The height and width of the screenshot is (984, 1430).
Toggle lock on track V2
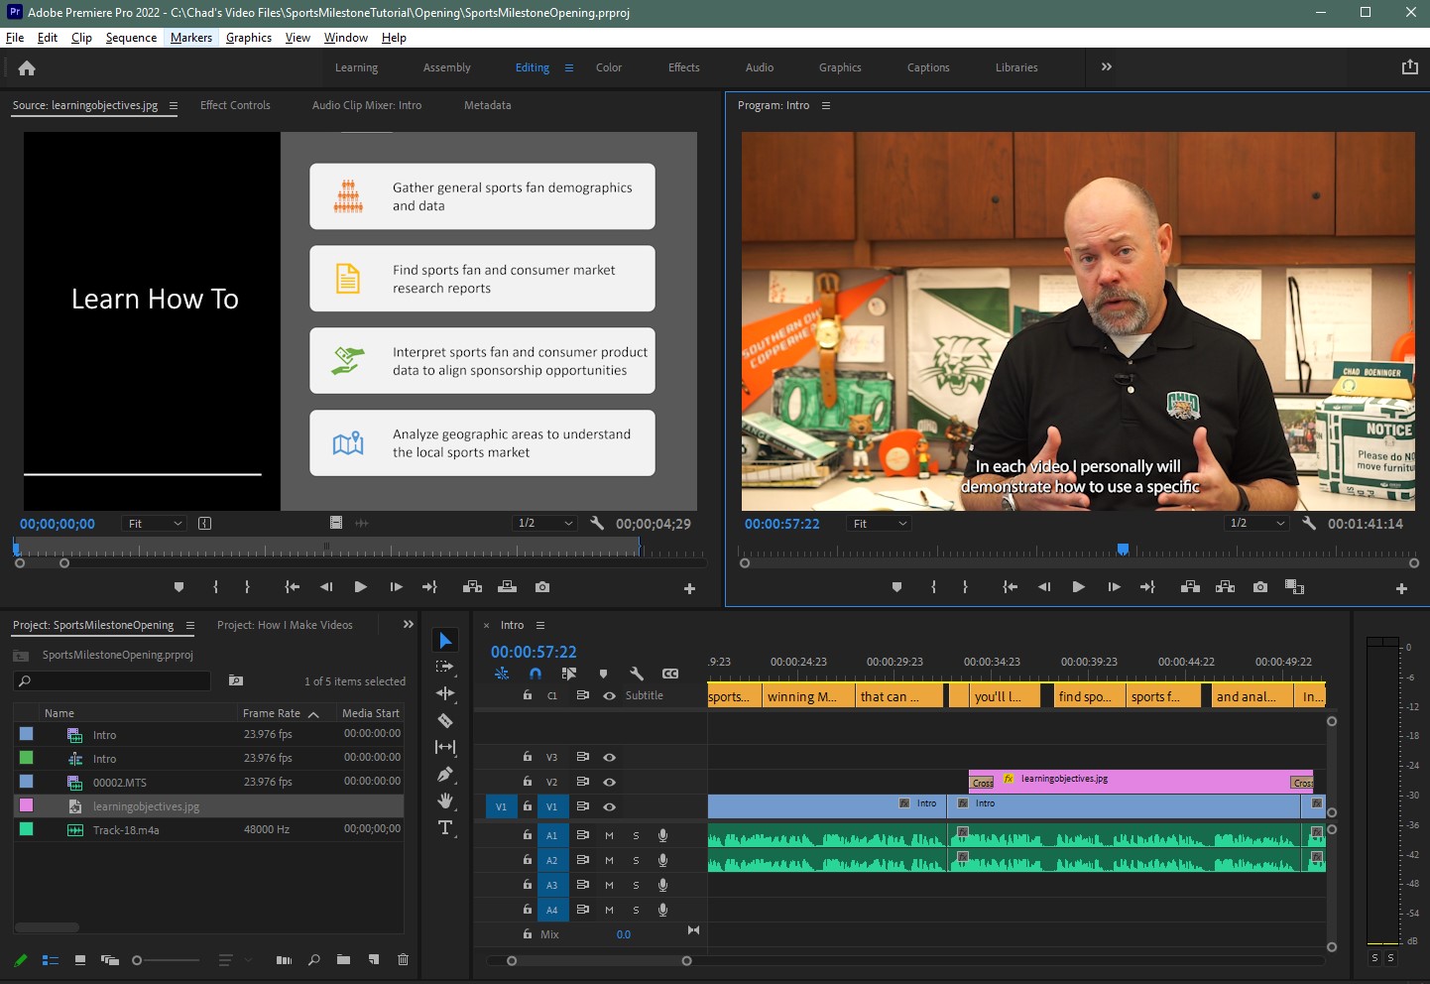pos(528,782)
